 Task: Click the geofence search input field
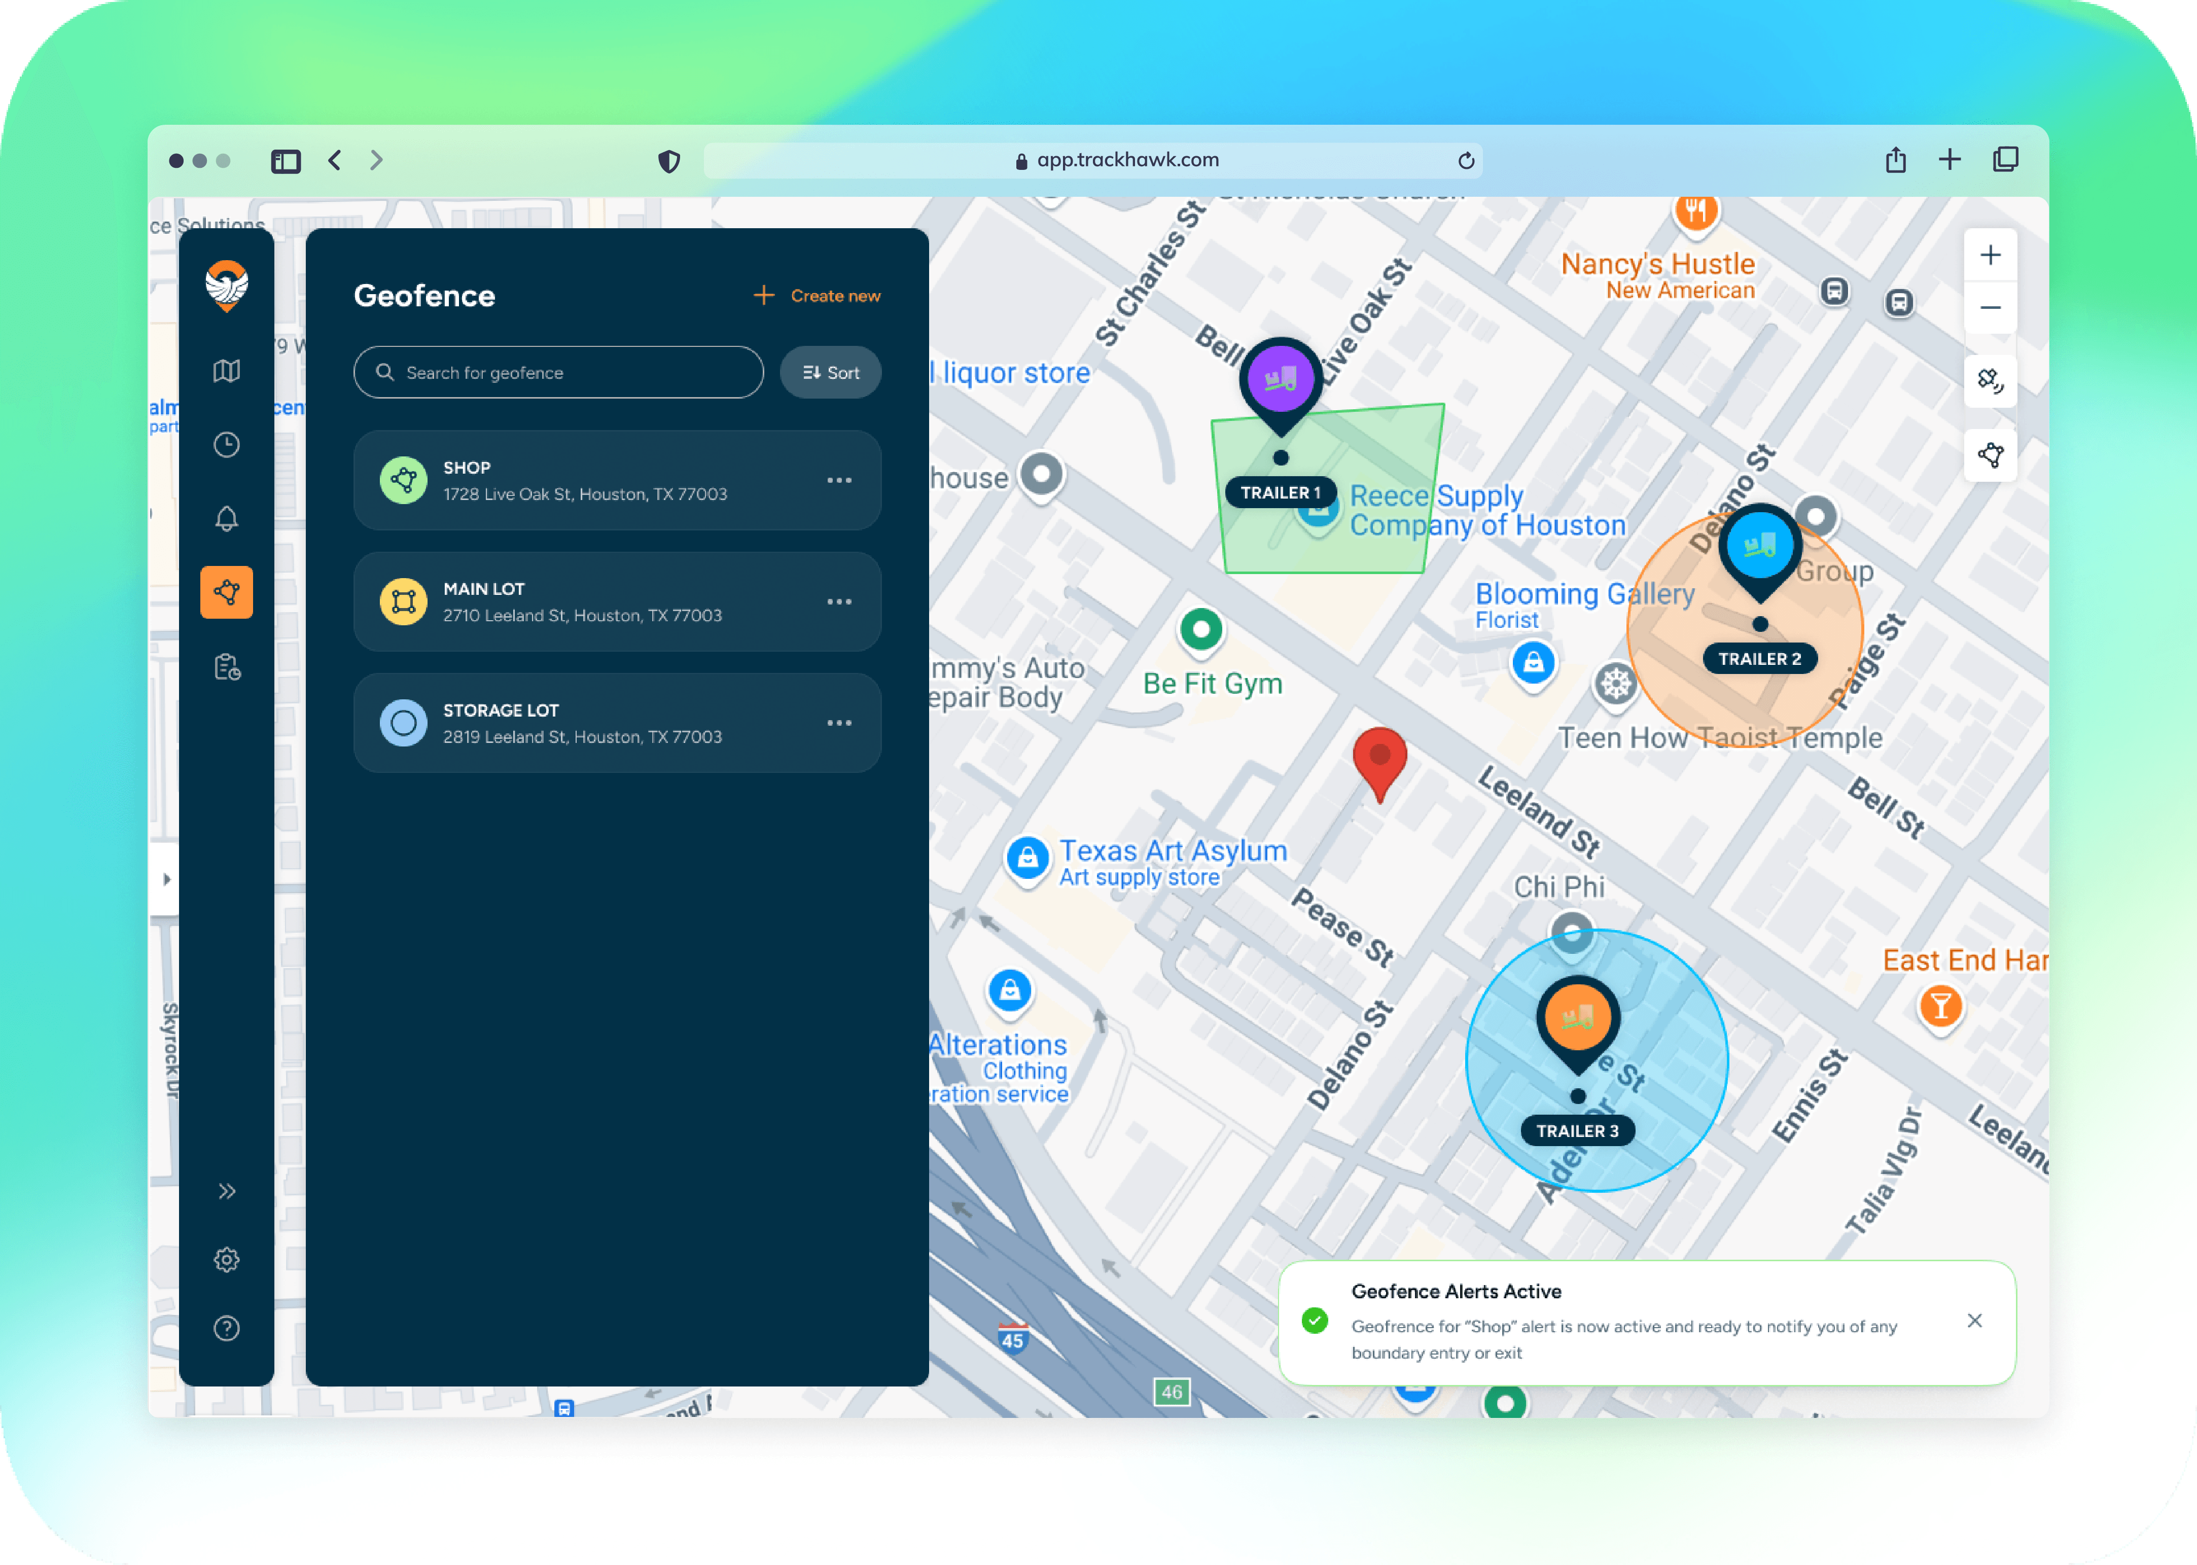pyautogui.click(x=559, y=373)
